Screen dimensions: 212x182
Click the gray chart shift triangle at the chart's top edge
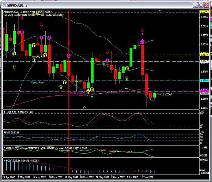pyautogui.click(x=160, y=11)
